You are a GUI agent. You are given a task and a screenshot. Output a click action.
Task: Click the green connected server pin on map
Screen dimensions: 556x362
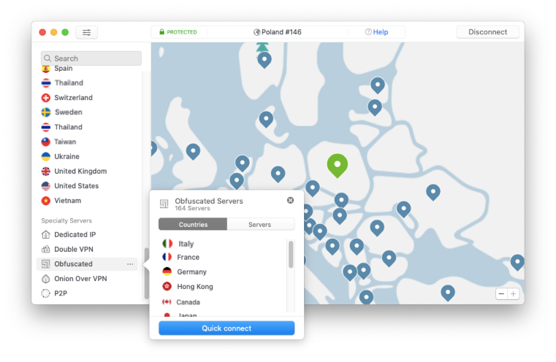click(x=338, y=165)
